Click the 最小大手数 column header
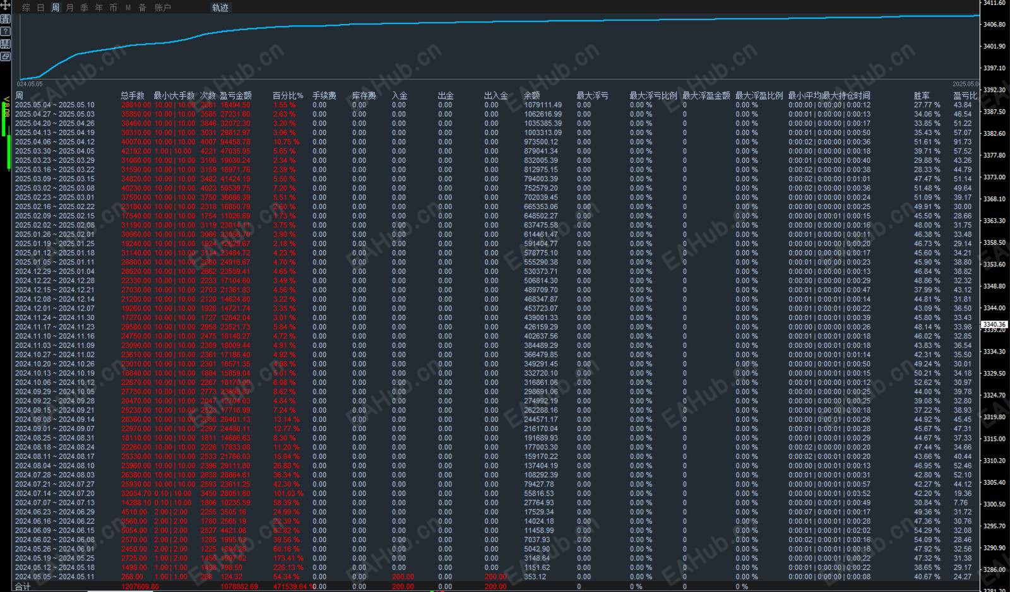This screenshot has width=1010, height=592. pos(174,95)
